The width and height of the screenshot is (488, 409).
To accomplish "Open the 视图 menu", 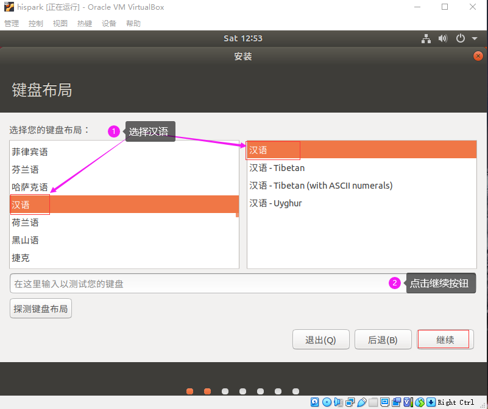I will pos(60,23).
